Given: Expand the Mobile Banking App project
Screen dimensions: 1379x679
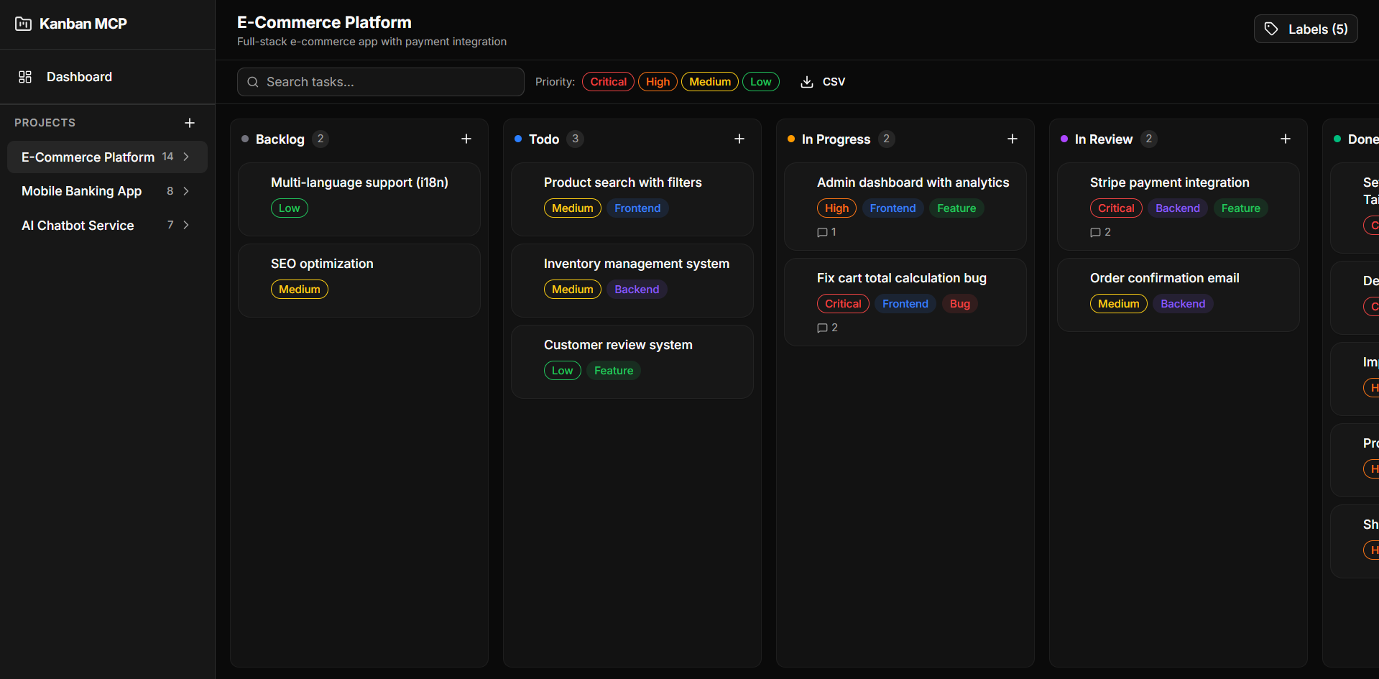Looking at the screenshot, I should click(186, 191).
